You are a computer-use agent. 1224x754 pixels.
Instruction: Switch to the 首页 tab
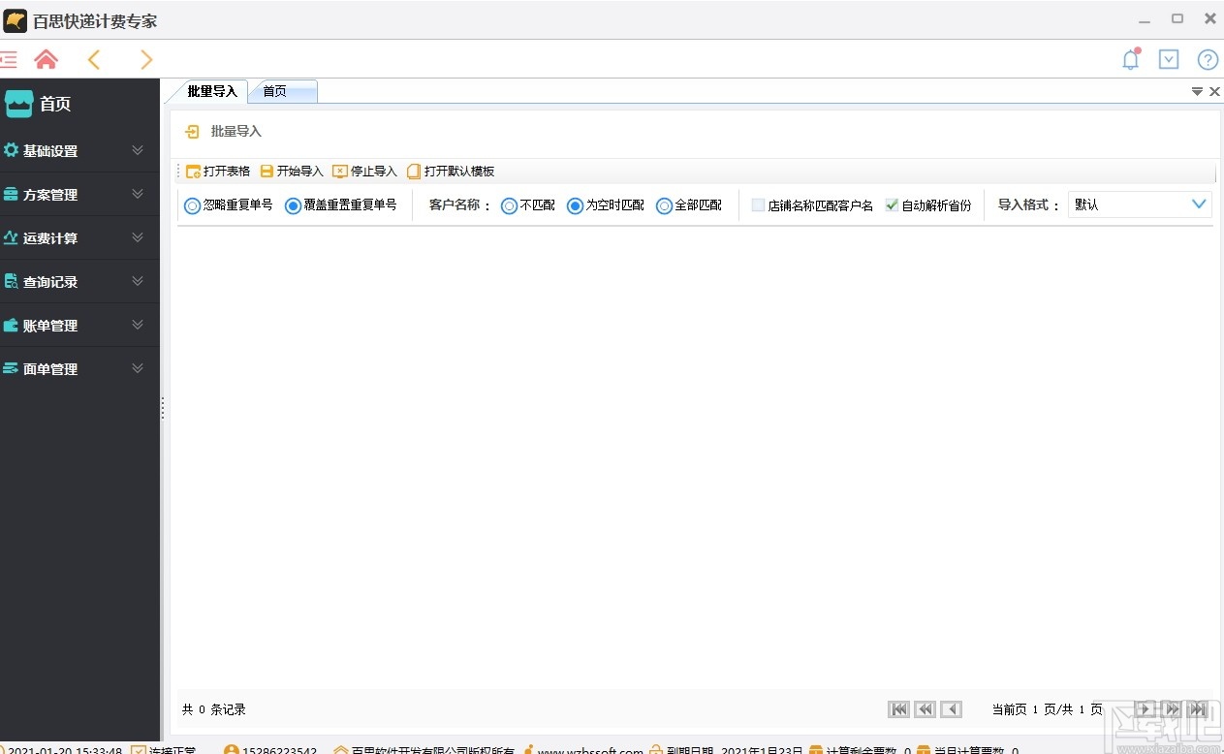[x=276, y=91]
